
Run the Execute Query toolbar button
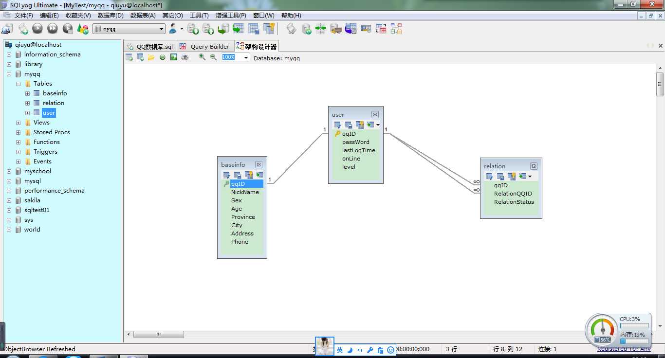tap(37, 29)
